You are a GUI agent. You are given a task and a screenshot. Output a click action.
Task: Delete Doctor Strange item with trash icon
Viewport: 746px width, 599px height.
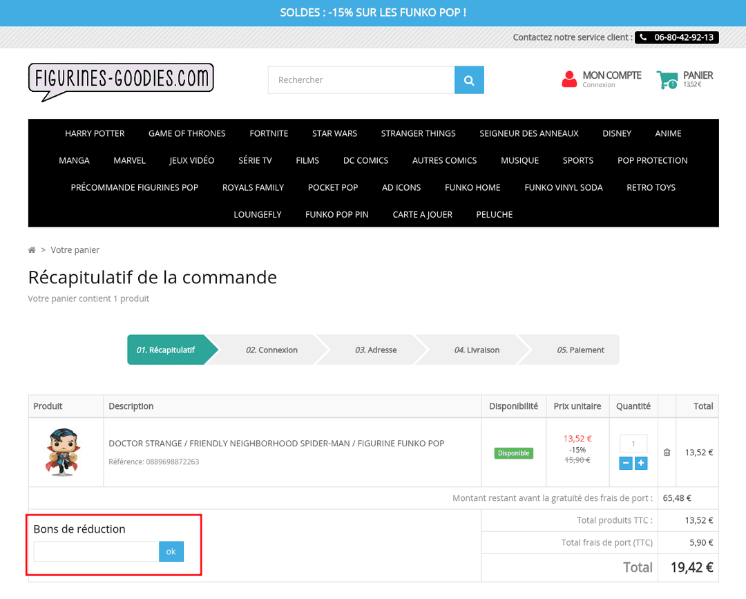[667, 453]
